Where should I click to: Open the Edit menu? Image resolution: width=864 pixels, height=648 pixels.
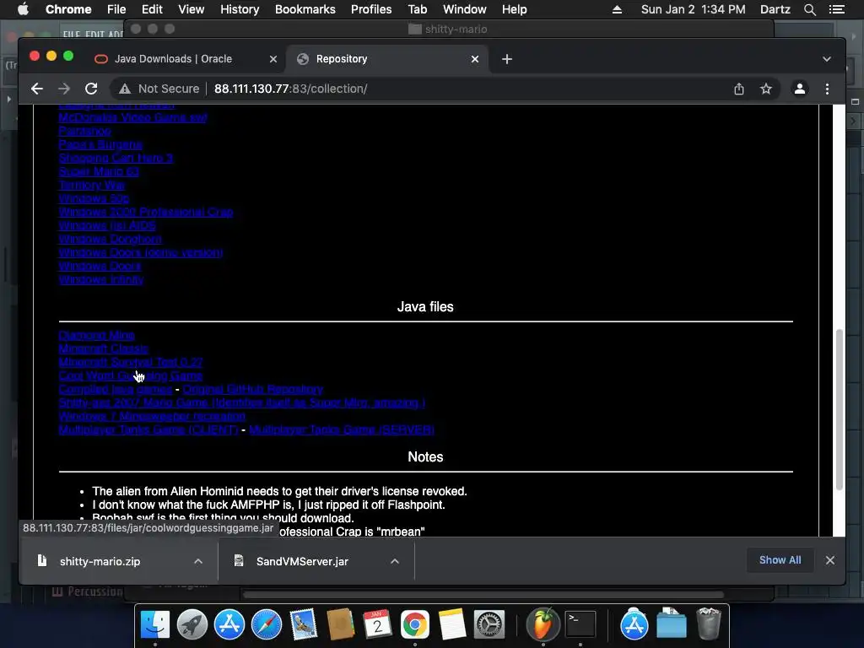[152, 9]
